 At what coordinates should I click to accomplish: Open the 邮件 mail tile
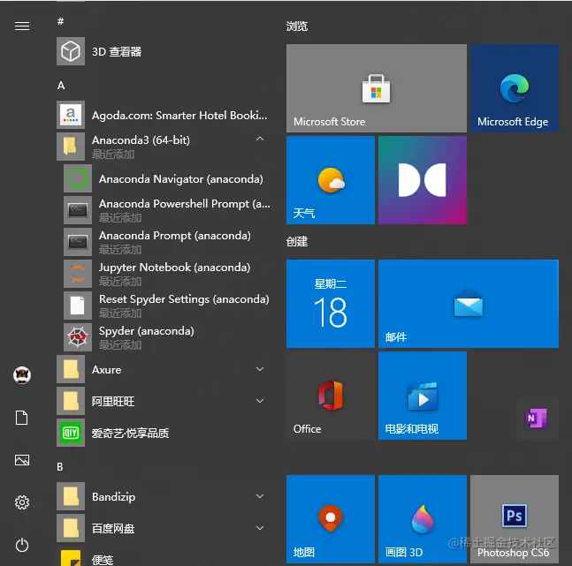pyautogui.click(x=469, y=304)
